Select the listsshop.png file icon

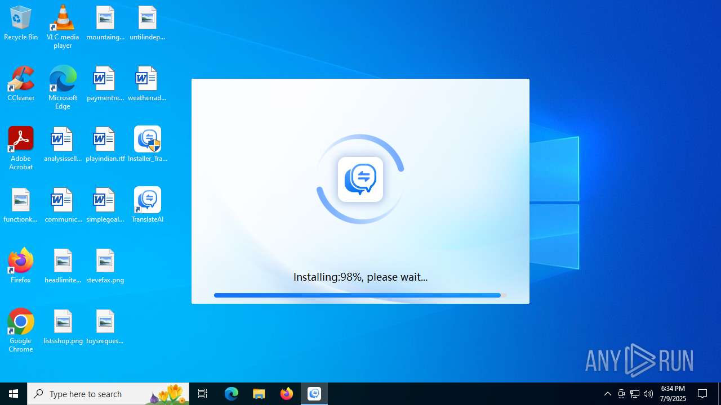[x=63, y=327]
